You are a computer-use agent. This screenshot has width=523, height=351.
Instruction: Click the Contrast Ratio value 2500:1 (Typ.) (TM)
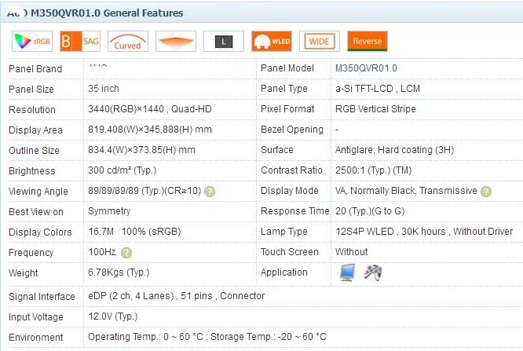click(x=373, y=170)
